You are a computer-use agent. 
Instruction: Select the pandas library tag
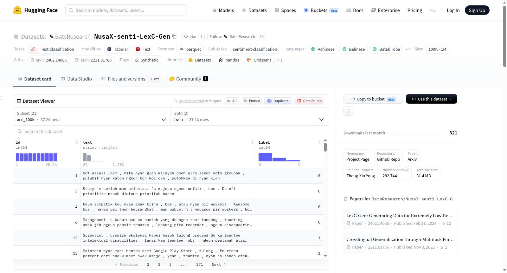(x=229, y=60)
